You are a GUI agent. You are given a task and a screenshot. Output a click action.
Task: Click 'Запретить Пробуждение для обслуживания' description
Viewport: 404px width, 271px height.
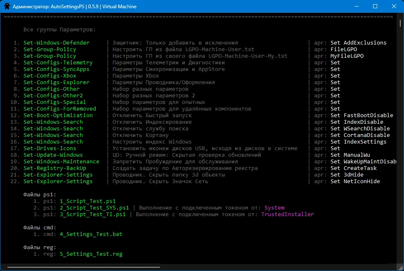tap(175, 162)
